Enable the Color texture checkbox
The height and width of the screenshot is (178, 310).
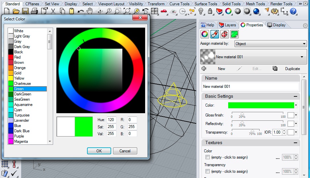(x=207, y=157)
